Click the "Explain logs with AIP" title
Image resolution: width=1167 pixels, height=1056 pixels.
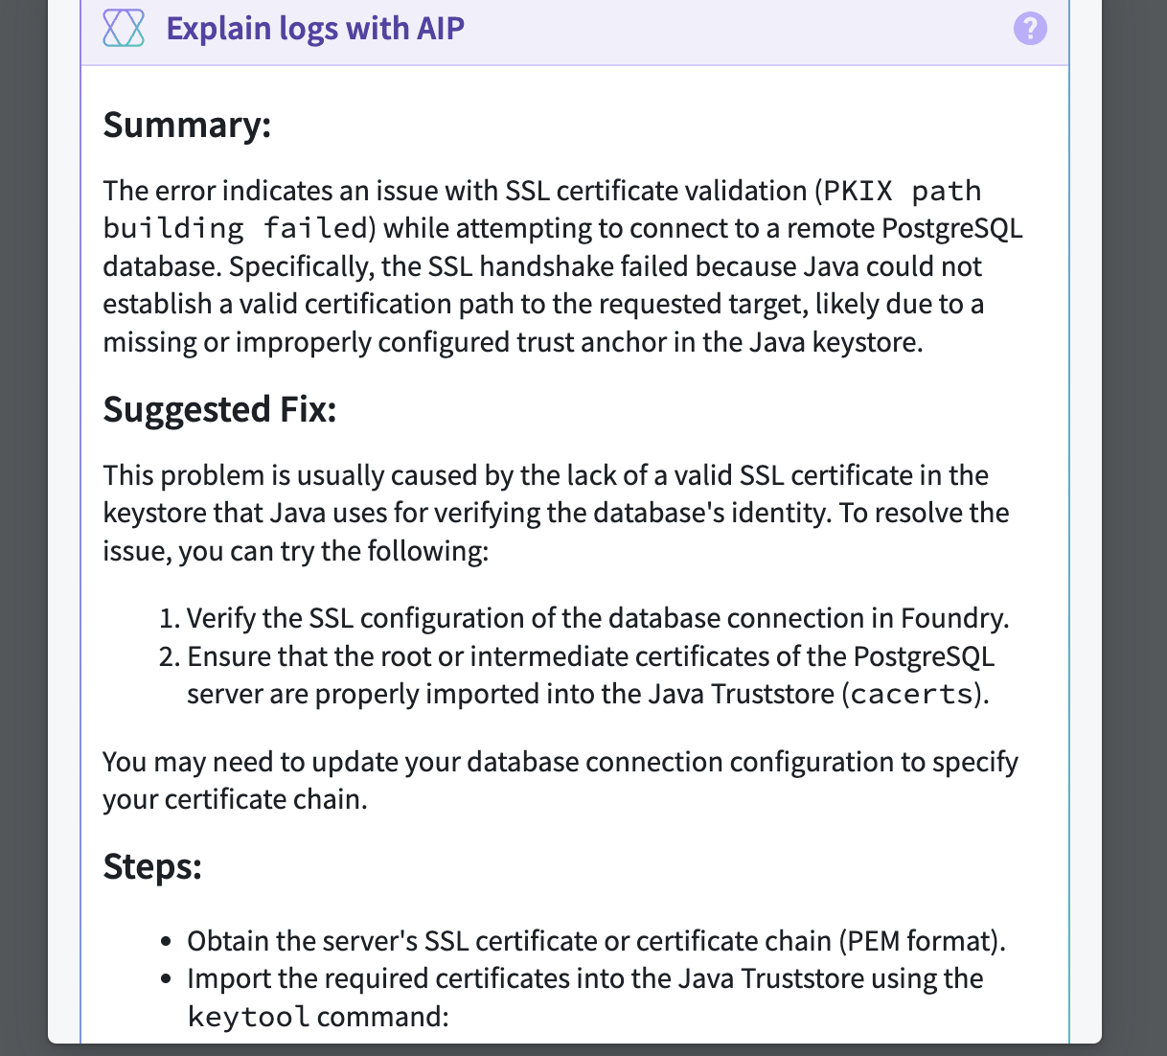(315, 29)
